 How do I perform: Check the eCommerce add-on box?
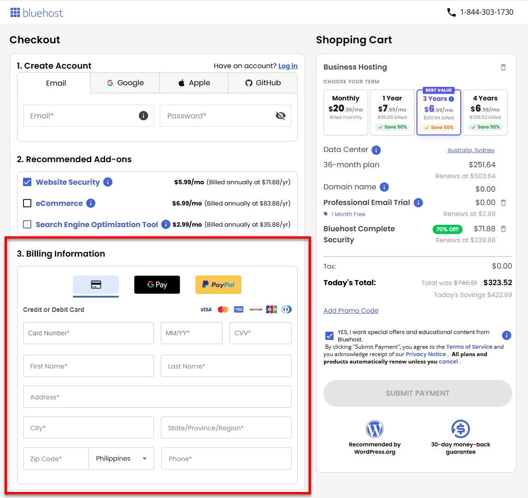[x=27, y=203]
